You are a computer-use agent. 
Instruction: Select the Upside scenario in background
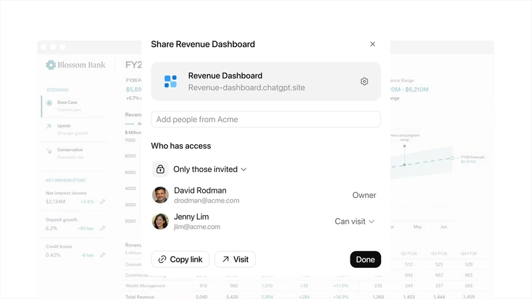(74, 129)
